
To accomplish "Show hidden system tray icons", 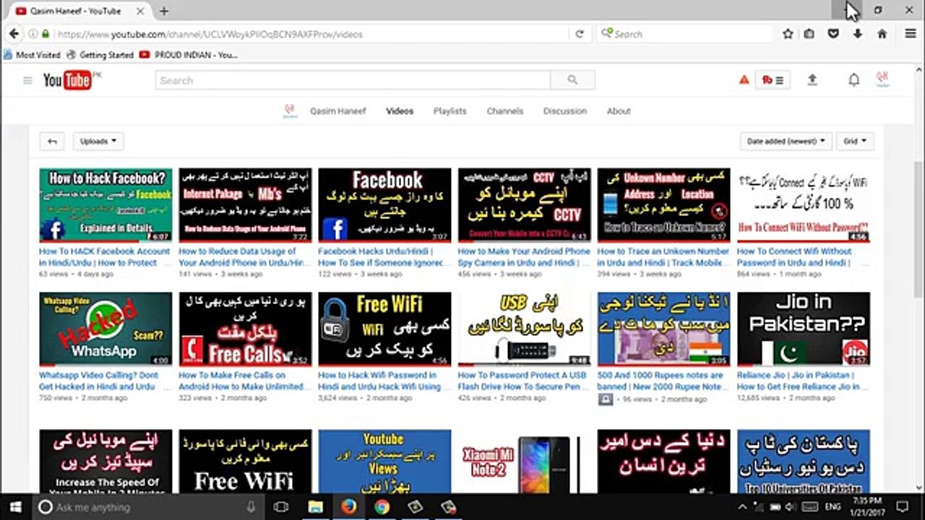I will pos(742,507).
